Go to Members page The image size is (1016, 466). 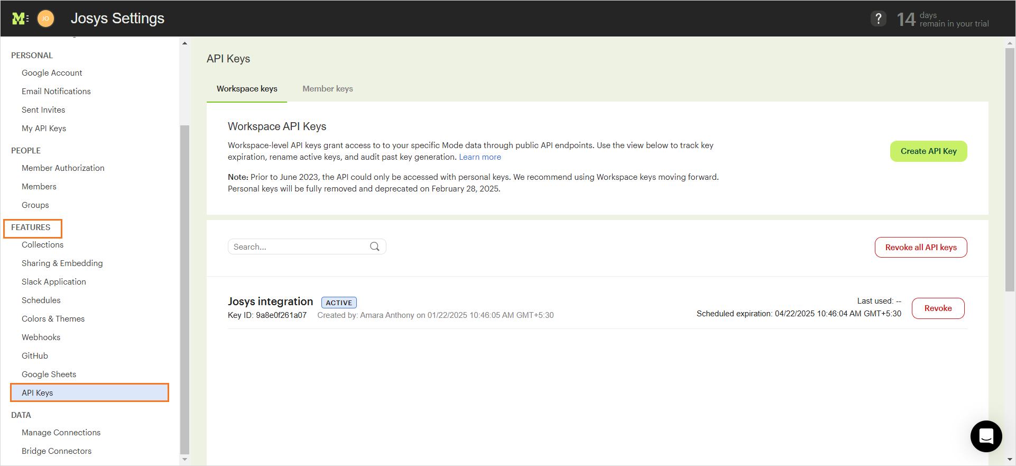(x=39, y=187)
